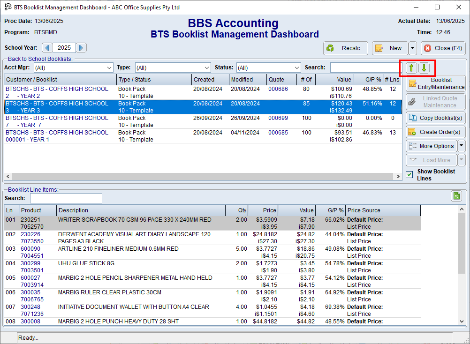Click the Excel export icon
The image size is (470, 344).
pos(456,196)
